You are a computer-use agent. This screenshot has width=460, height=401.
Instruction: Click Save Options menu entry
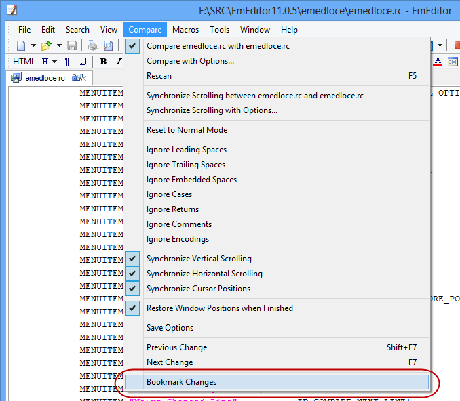(277, 328)
